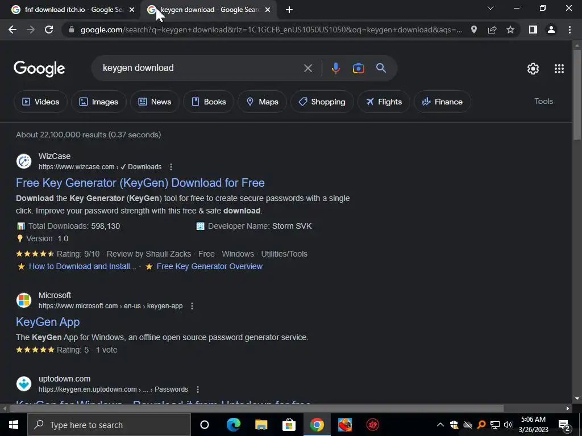Open Chrome three-dot menu
The width and height of the screenshot is (582, 436).
pos(569,30)
